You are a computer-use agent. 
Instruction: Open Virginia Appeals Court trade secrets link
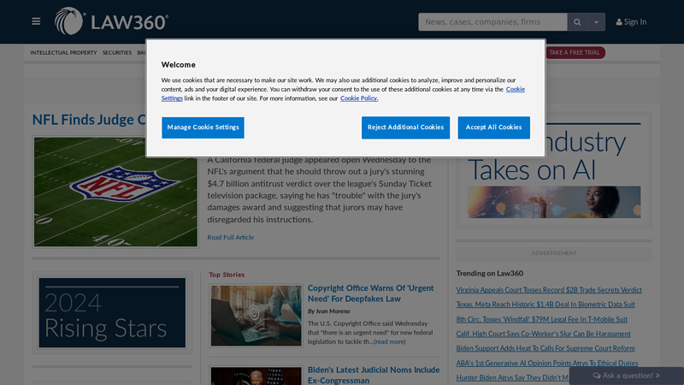(x=549, y=290)
